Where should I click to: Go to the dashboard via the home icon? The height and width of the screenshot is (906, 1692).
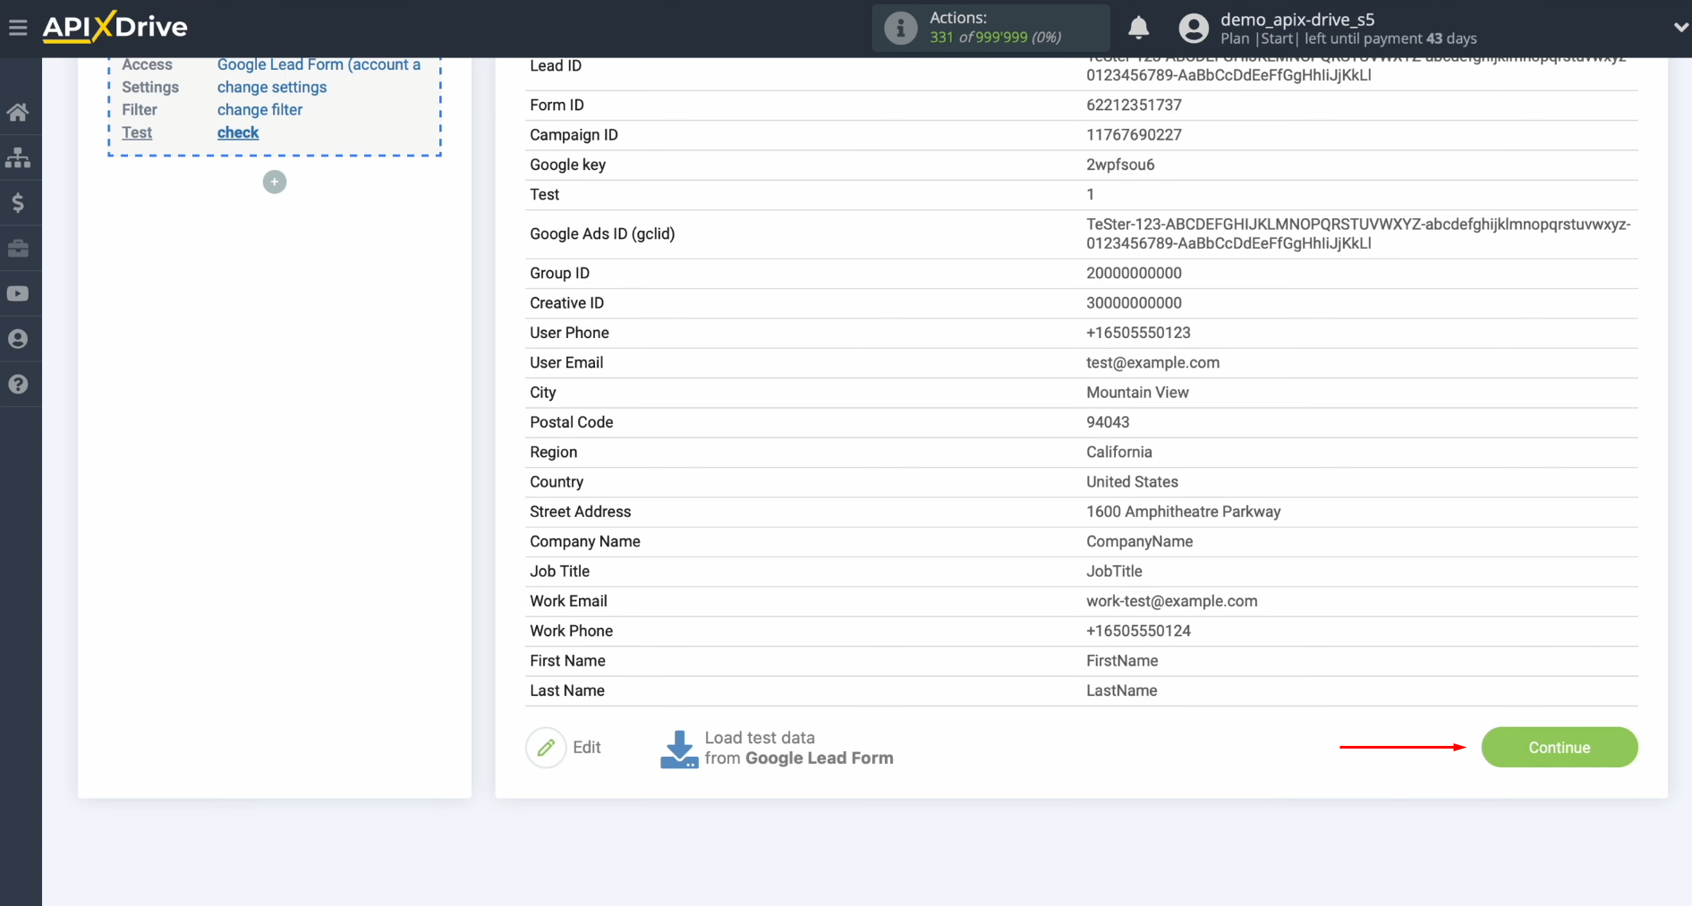(19, 112)
